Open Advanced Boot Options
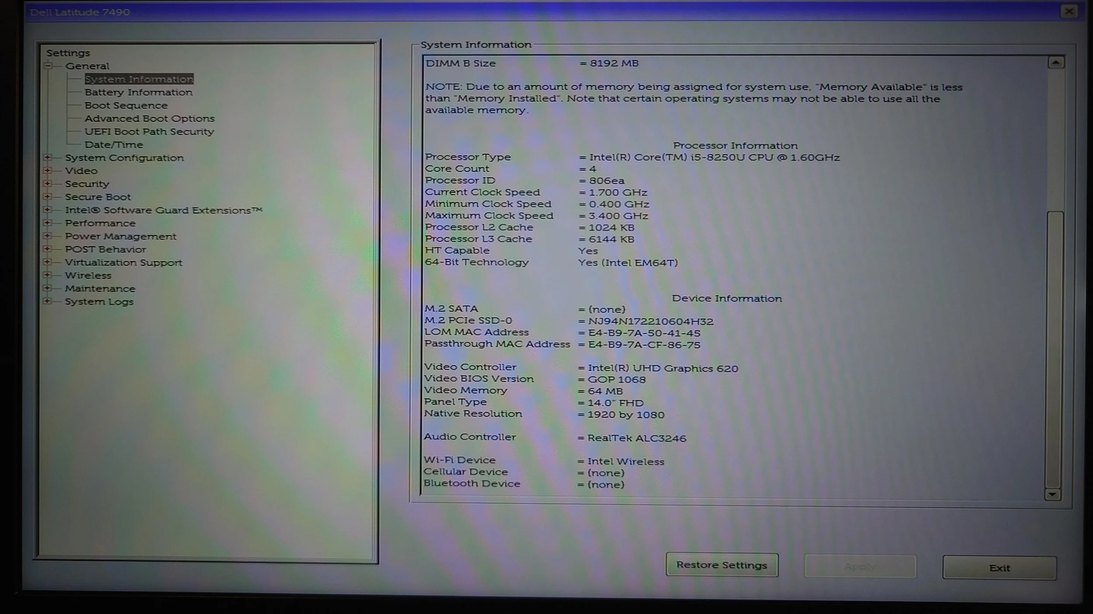The height and width of the screenshot is (614, 1093). 150,118
